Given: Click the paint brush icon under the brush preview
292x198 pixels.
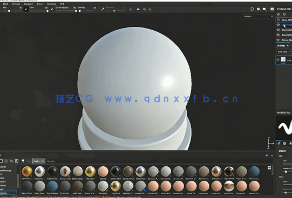Looking at the screenshot, I should 279,143.
